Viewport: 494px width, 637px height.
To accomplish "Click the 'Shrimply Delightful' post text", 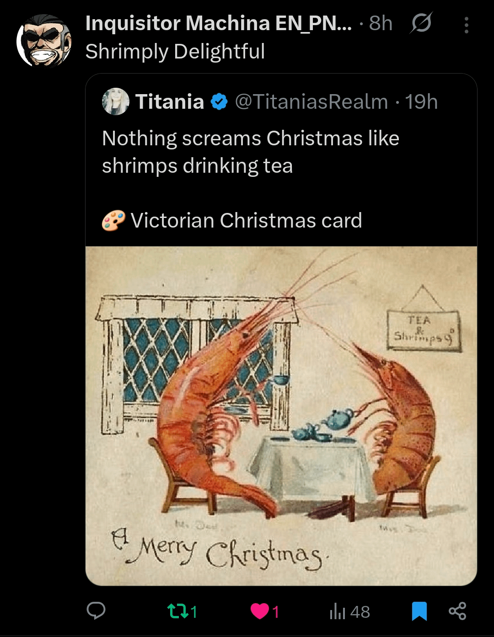I will click(x=175, y=51).
